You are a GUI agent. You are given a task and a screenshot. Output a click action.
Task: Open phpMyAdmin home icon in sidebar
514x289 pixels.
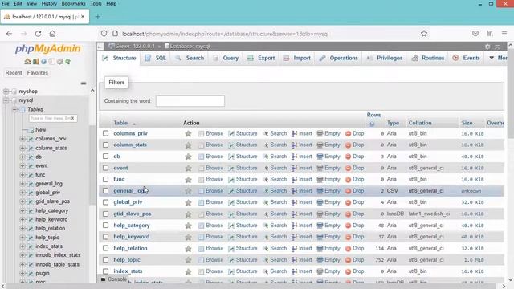pos(27,62)
